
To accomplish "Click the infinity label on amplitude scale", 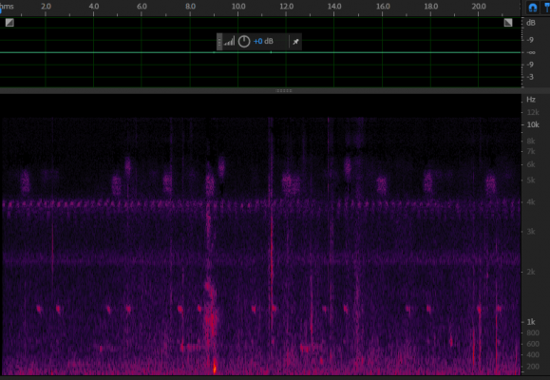I will click(531, 52).
